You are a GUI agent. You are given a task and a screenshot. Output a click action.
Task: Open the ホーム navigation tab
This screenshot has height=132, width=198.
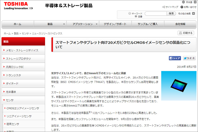[x=18, y=24]
